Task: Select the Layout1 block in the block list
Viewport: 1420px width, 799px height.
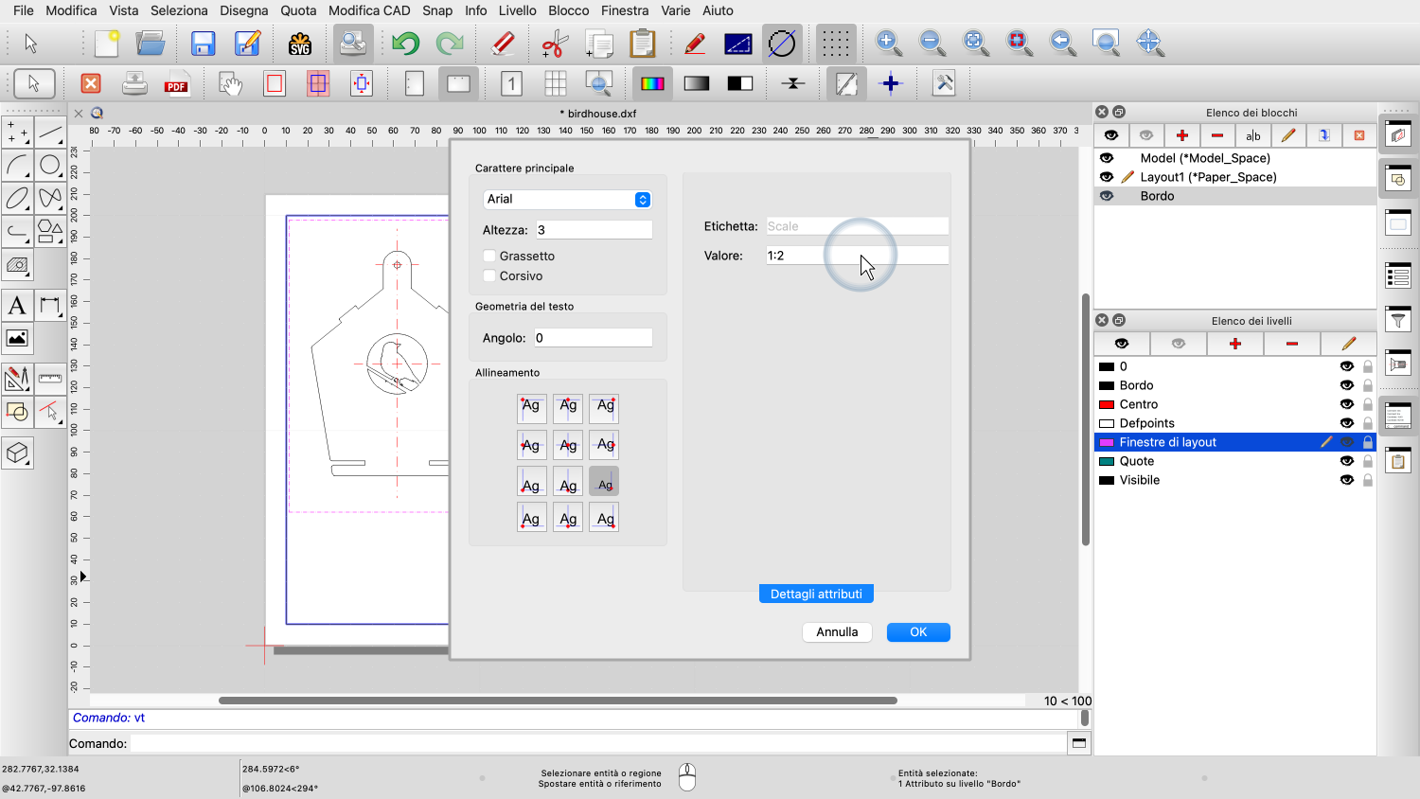Action: (x=1207, y=177)
